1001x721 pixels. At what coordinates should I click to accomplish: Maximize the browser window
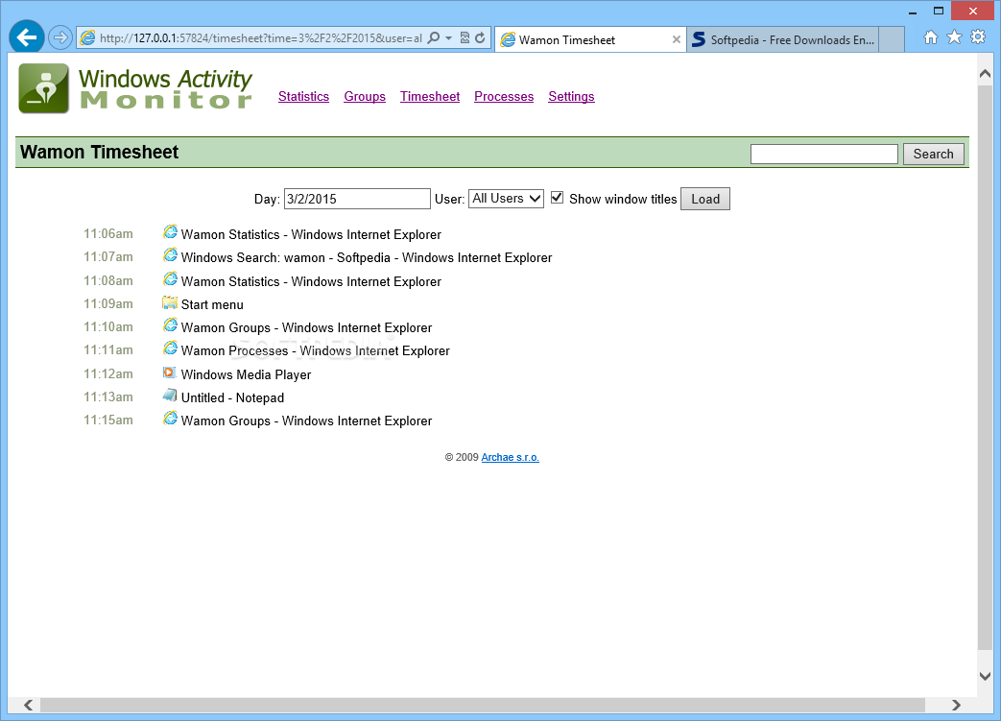pos(939,11)
